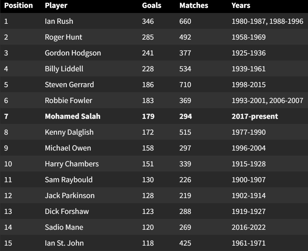Select Sadio Mane's years 2016-2022
The height and width of the screenshot is (251, 308).
point(249,227)
